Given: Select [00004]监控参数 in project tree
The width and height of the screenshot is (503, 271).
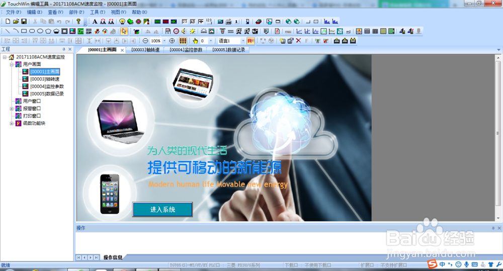Looking at the screenshot, I should [47, 86].
